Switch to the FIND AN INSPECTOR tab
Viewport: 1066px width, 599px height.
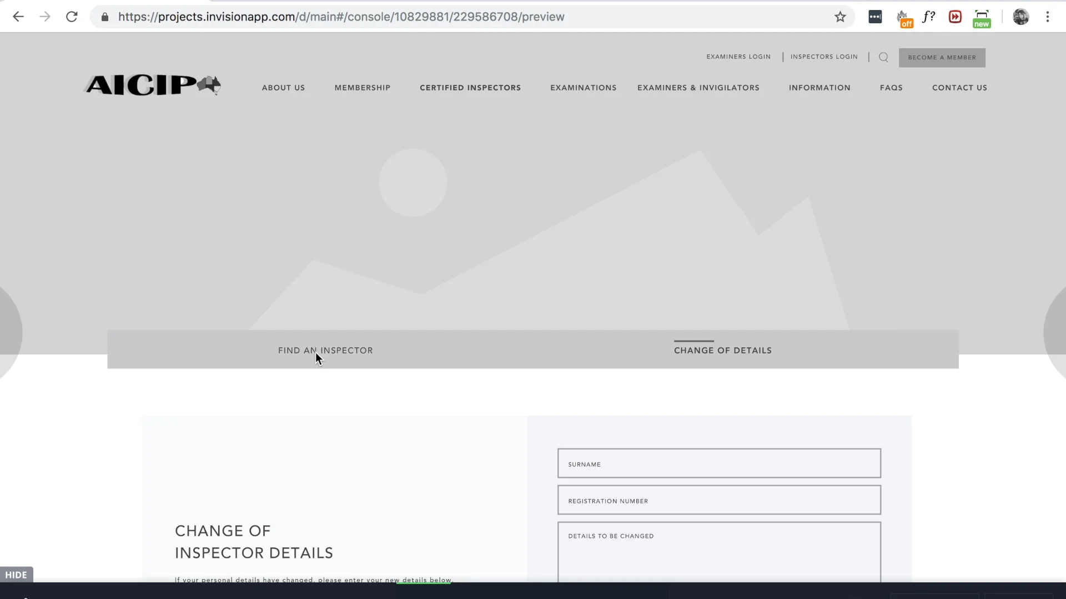tap(325, 350)
